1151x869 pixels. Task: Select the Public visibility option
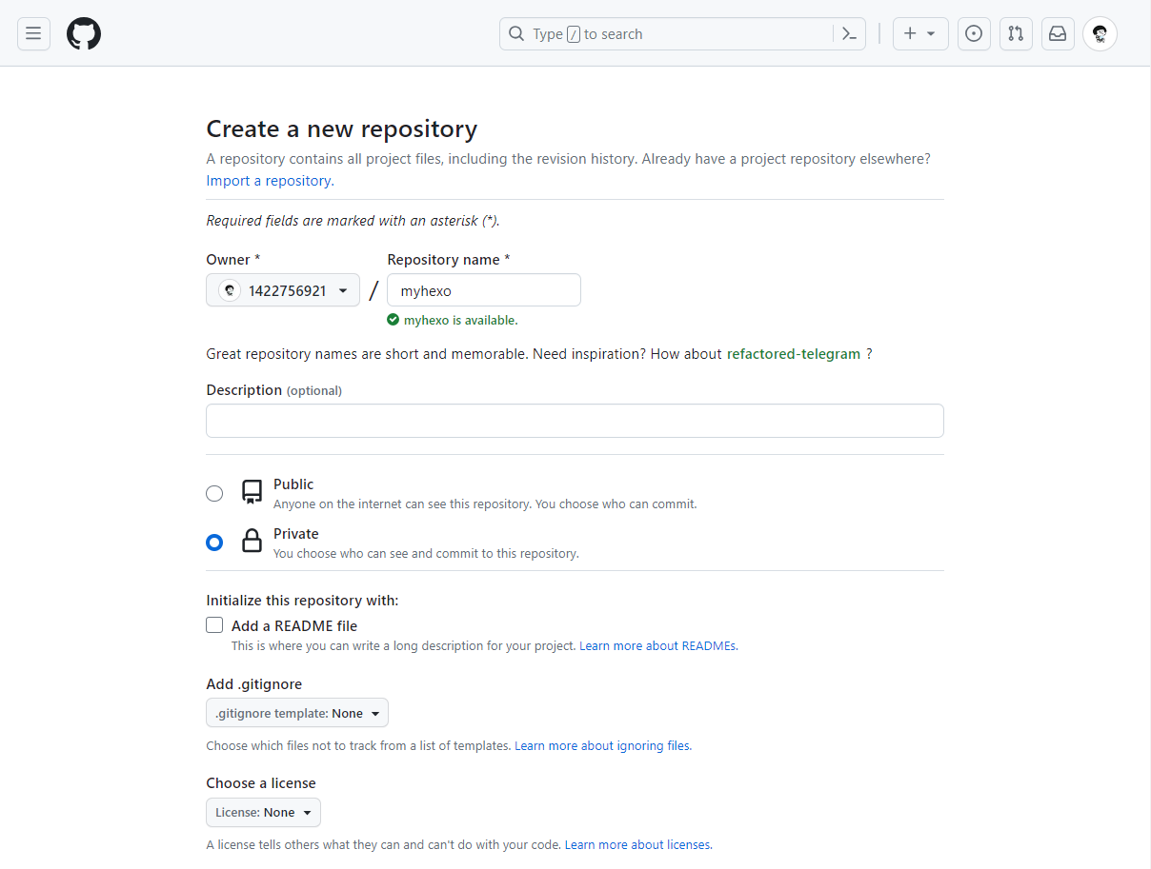214,493
